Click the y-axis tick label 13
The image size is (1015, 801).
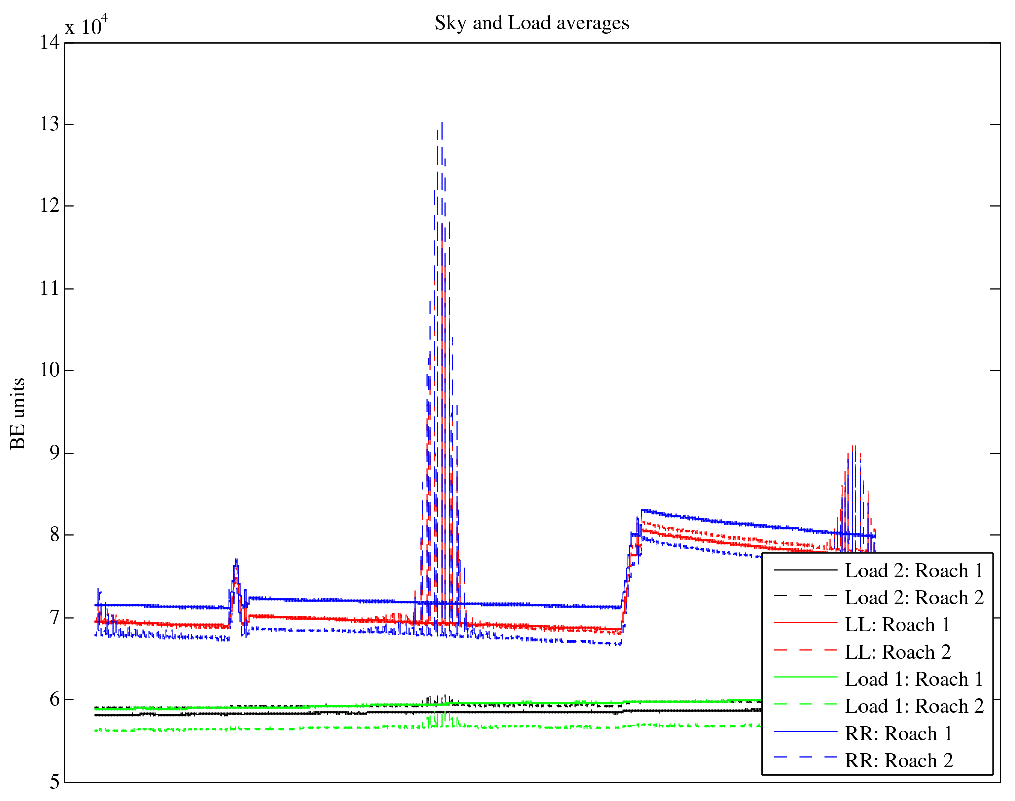(x=50, y=124)
